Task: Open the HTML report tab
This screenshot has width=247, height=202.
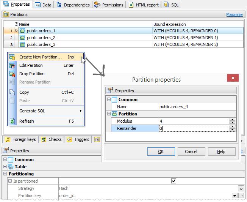Action: tap(144, 5)
